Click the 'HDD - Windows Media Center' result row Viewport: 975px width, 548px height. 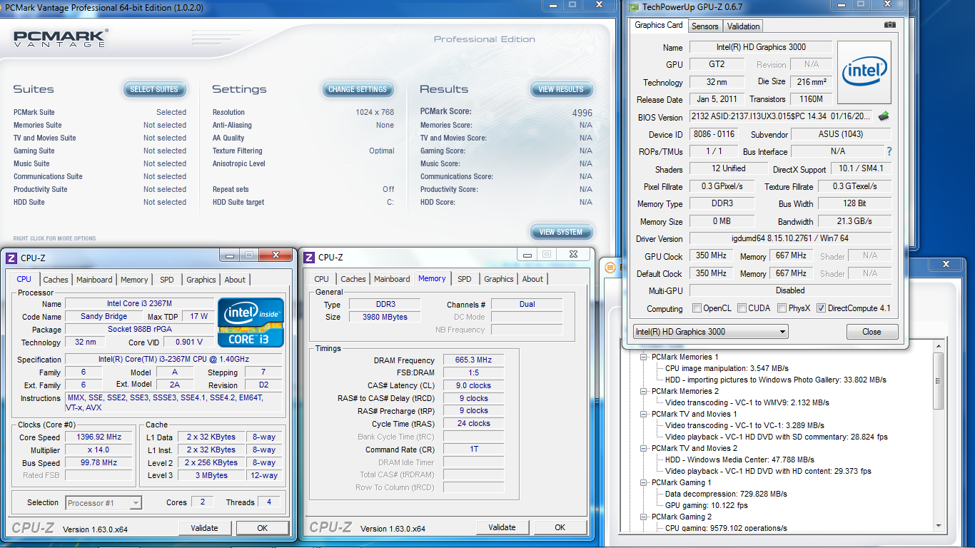739,460
